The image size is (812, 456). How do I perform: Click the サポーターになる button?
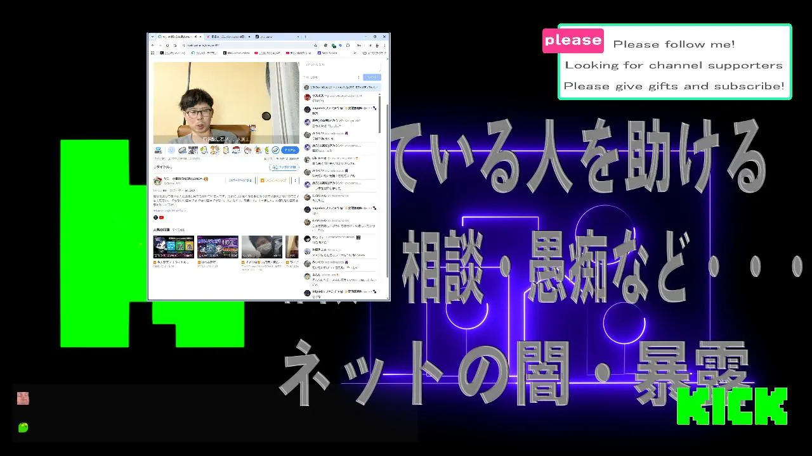tap(240, 180)
